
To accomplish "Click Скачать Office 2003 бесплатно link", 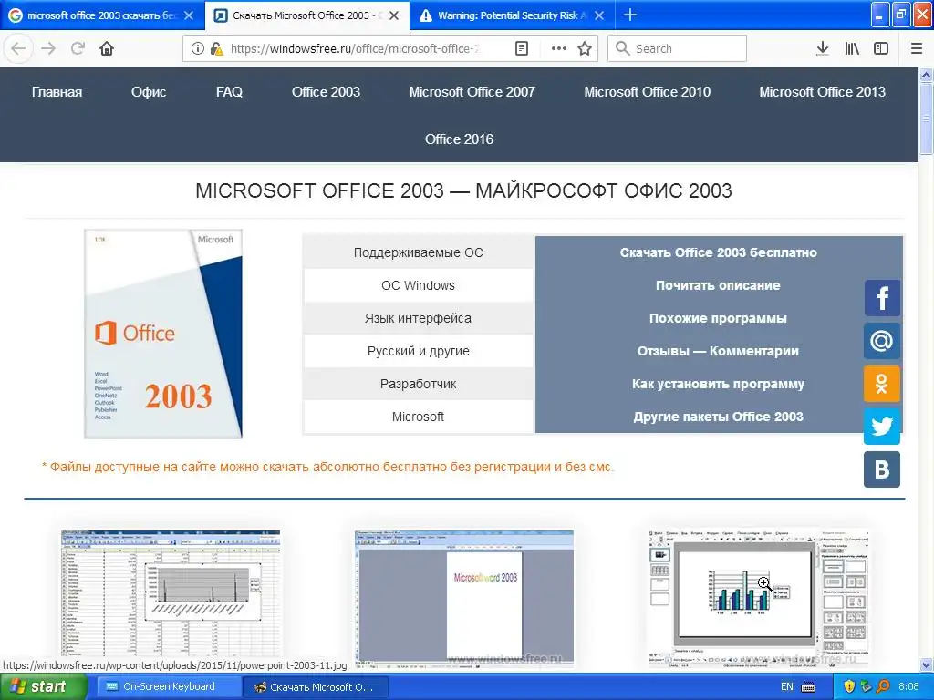I will tap(719, 252).
